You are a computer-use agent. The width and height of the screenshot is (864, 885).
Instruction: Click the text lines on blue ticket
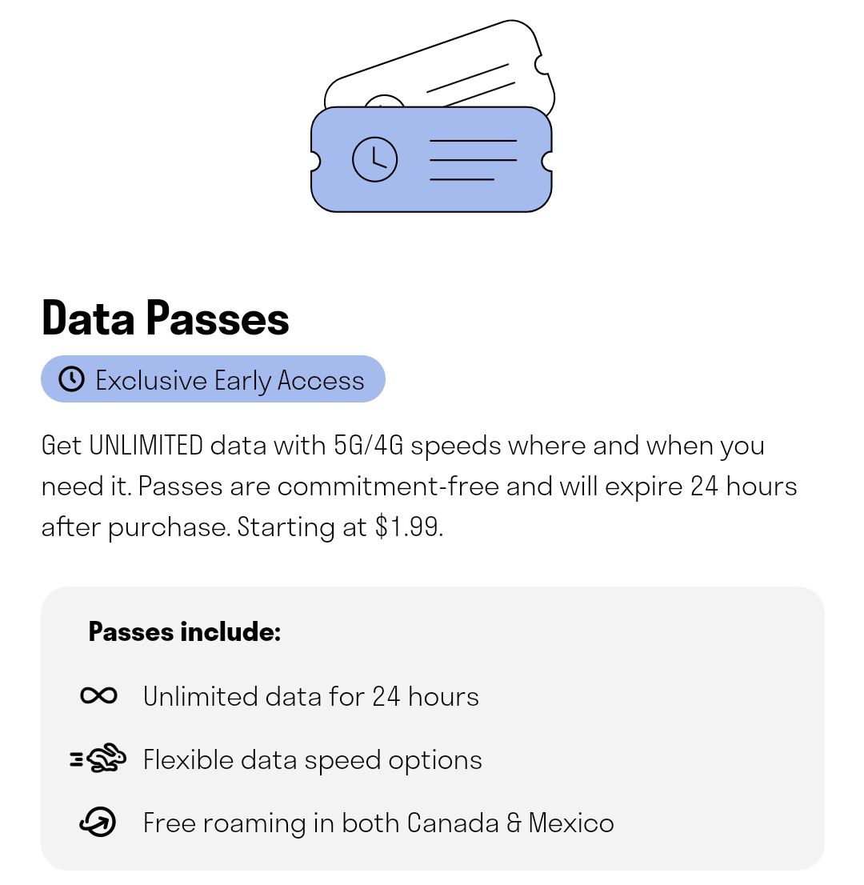coord(473,160)
